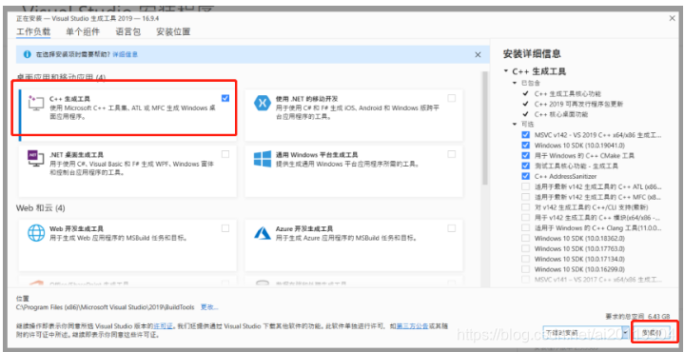684x352 pixels.
Task: Click the .NET 桌面生成工具 icon
Action: pos(35,159)
